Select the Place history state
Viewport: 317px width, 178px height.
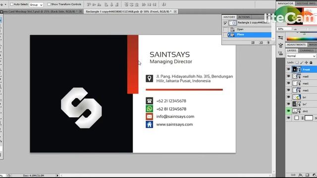(x=250, y=35)
